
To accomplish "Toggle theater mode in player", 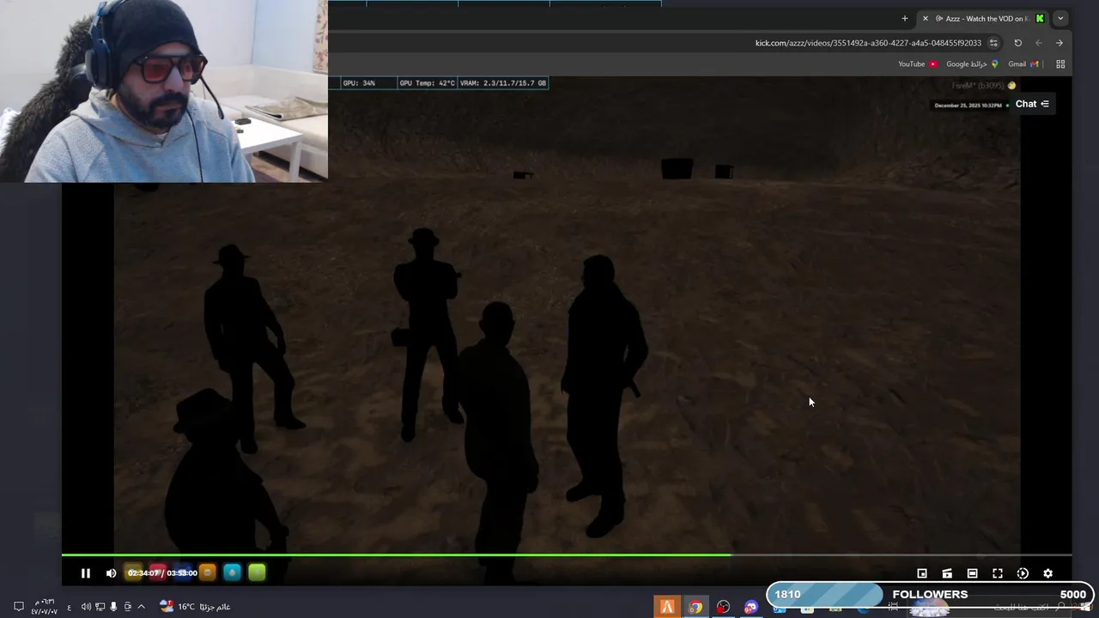I will click(972, 573).
